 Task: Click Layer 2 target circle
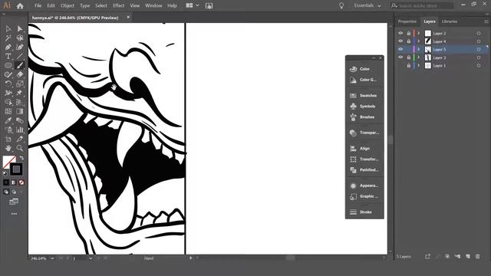479,33
